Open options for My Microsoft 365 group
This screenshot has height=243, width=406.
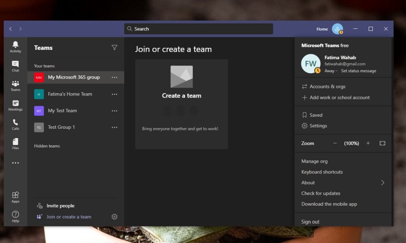pyautogui.click(x=114, y=77)
